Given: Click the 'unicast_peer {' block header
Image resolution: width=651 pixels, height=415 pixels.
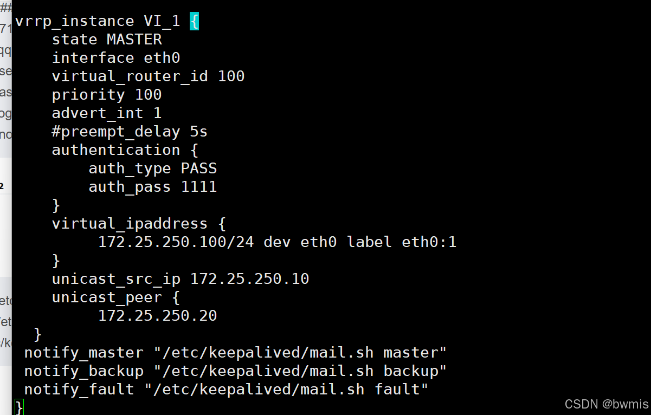Looking at the screenshot, I should click(x=116, y=297).
